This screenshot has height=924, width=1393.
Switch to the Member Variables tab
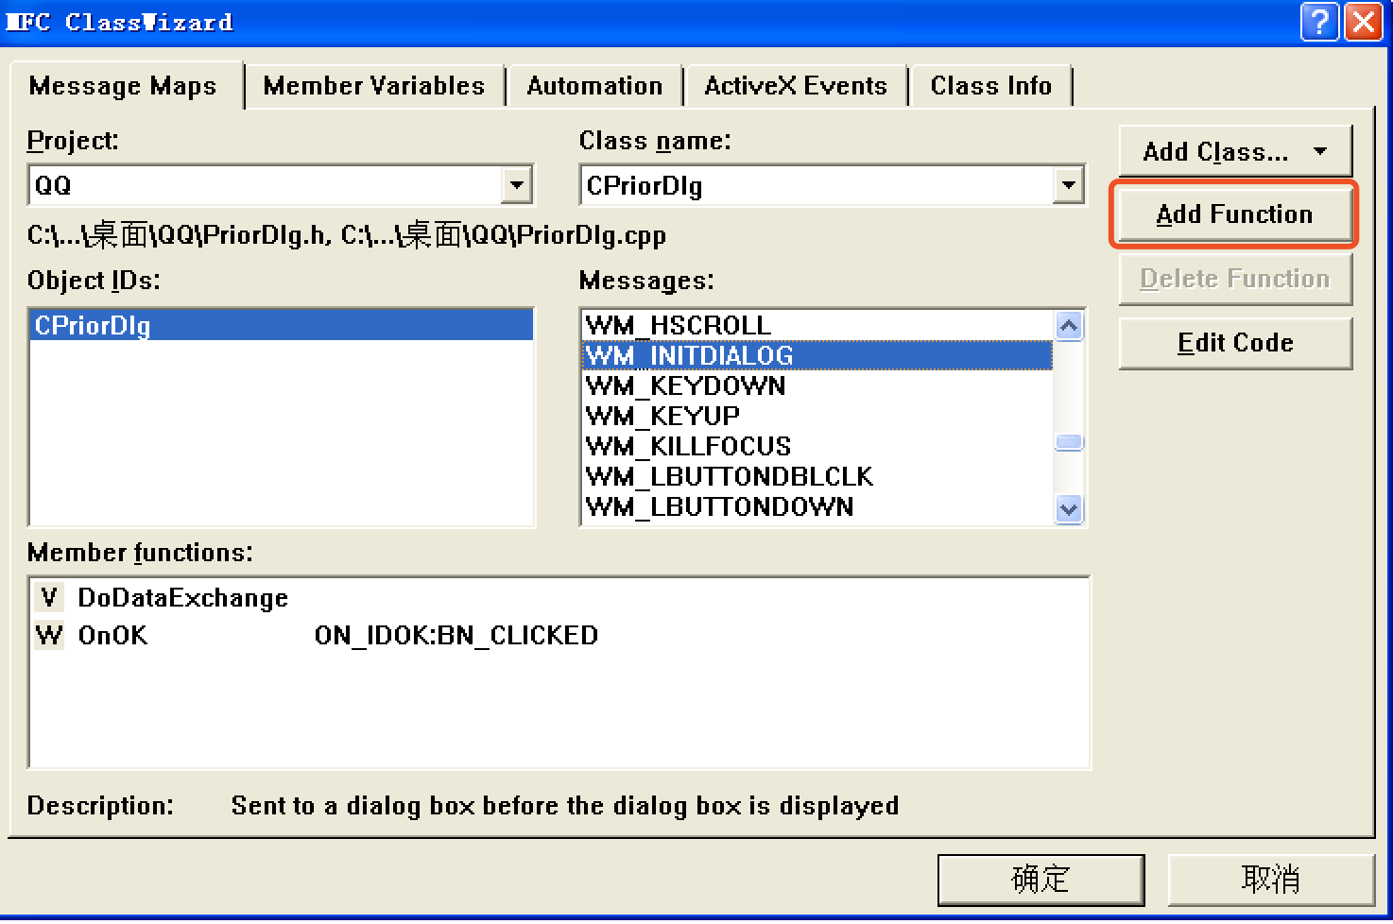click(x=373, y=85)
